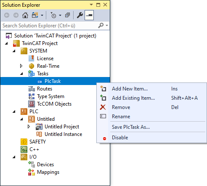The image size is (207, 186).
Task: Click the TwinCAT Project icon
Action: (16, 43)
